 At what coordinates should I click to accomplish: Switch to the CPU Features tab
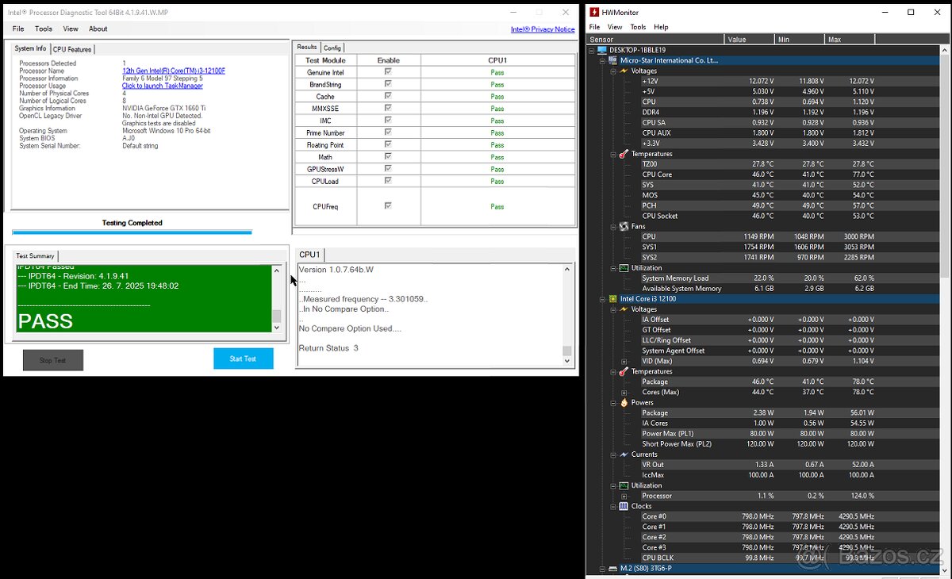pyautogui.click(x=72, y=49)
